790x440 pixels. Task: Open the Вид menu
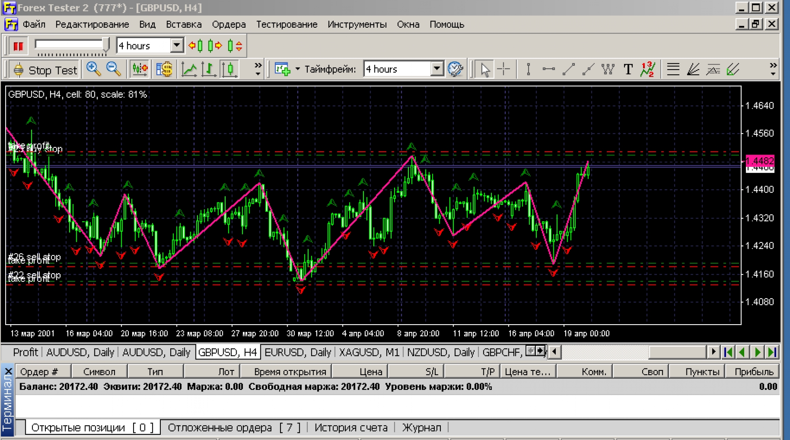pos(147,25)
